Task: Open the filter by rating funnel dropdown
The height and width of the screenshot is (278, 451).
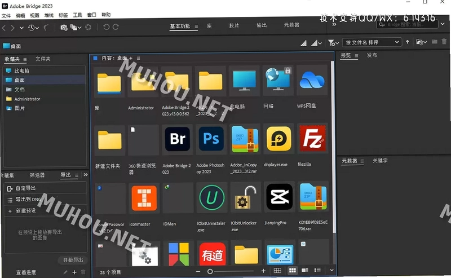Action: [334, 43]
